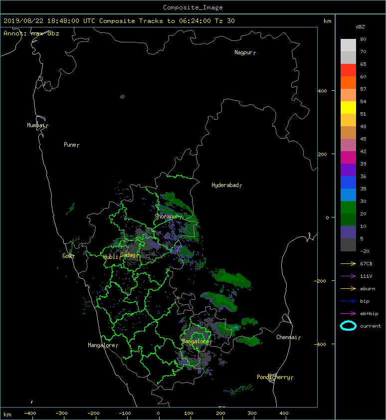Click the 'eb+bip' legend label text
386x420 pixels.
pyautogui.click(x=369, y=313)
